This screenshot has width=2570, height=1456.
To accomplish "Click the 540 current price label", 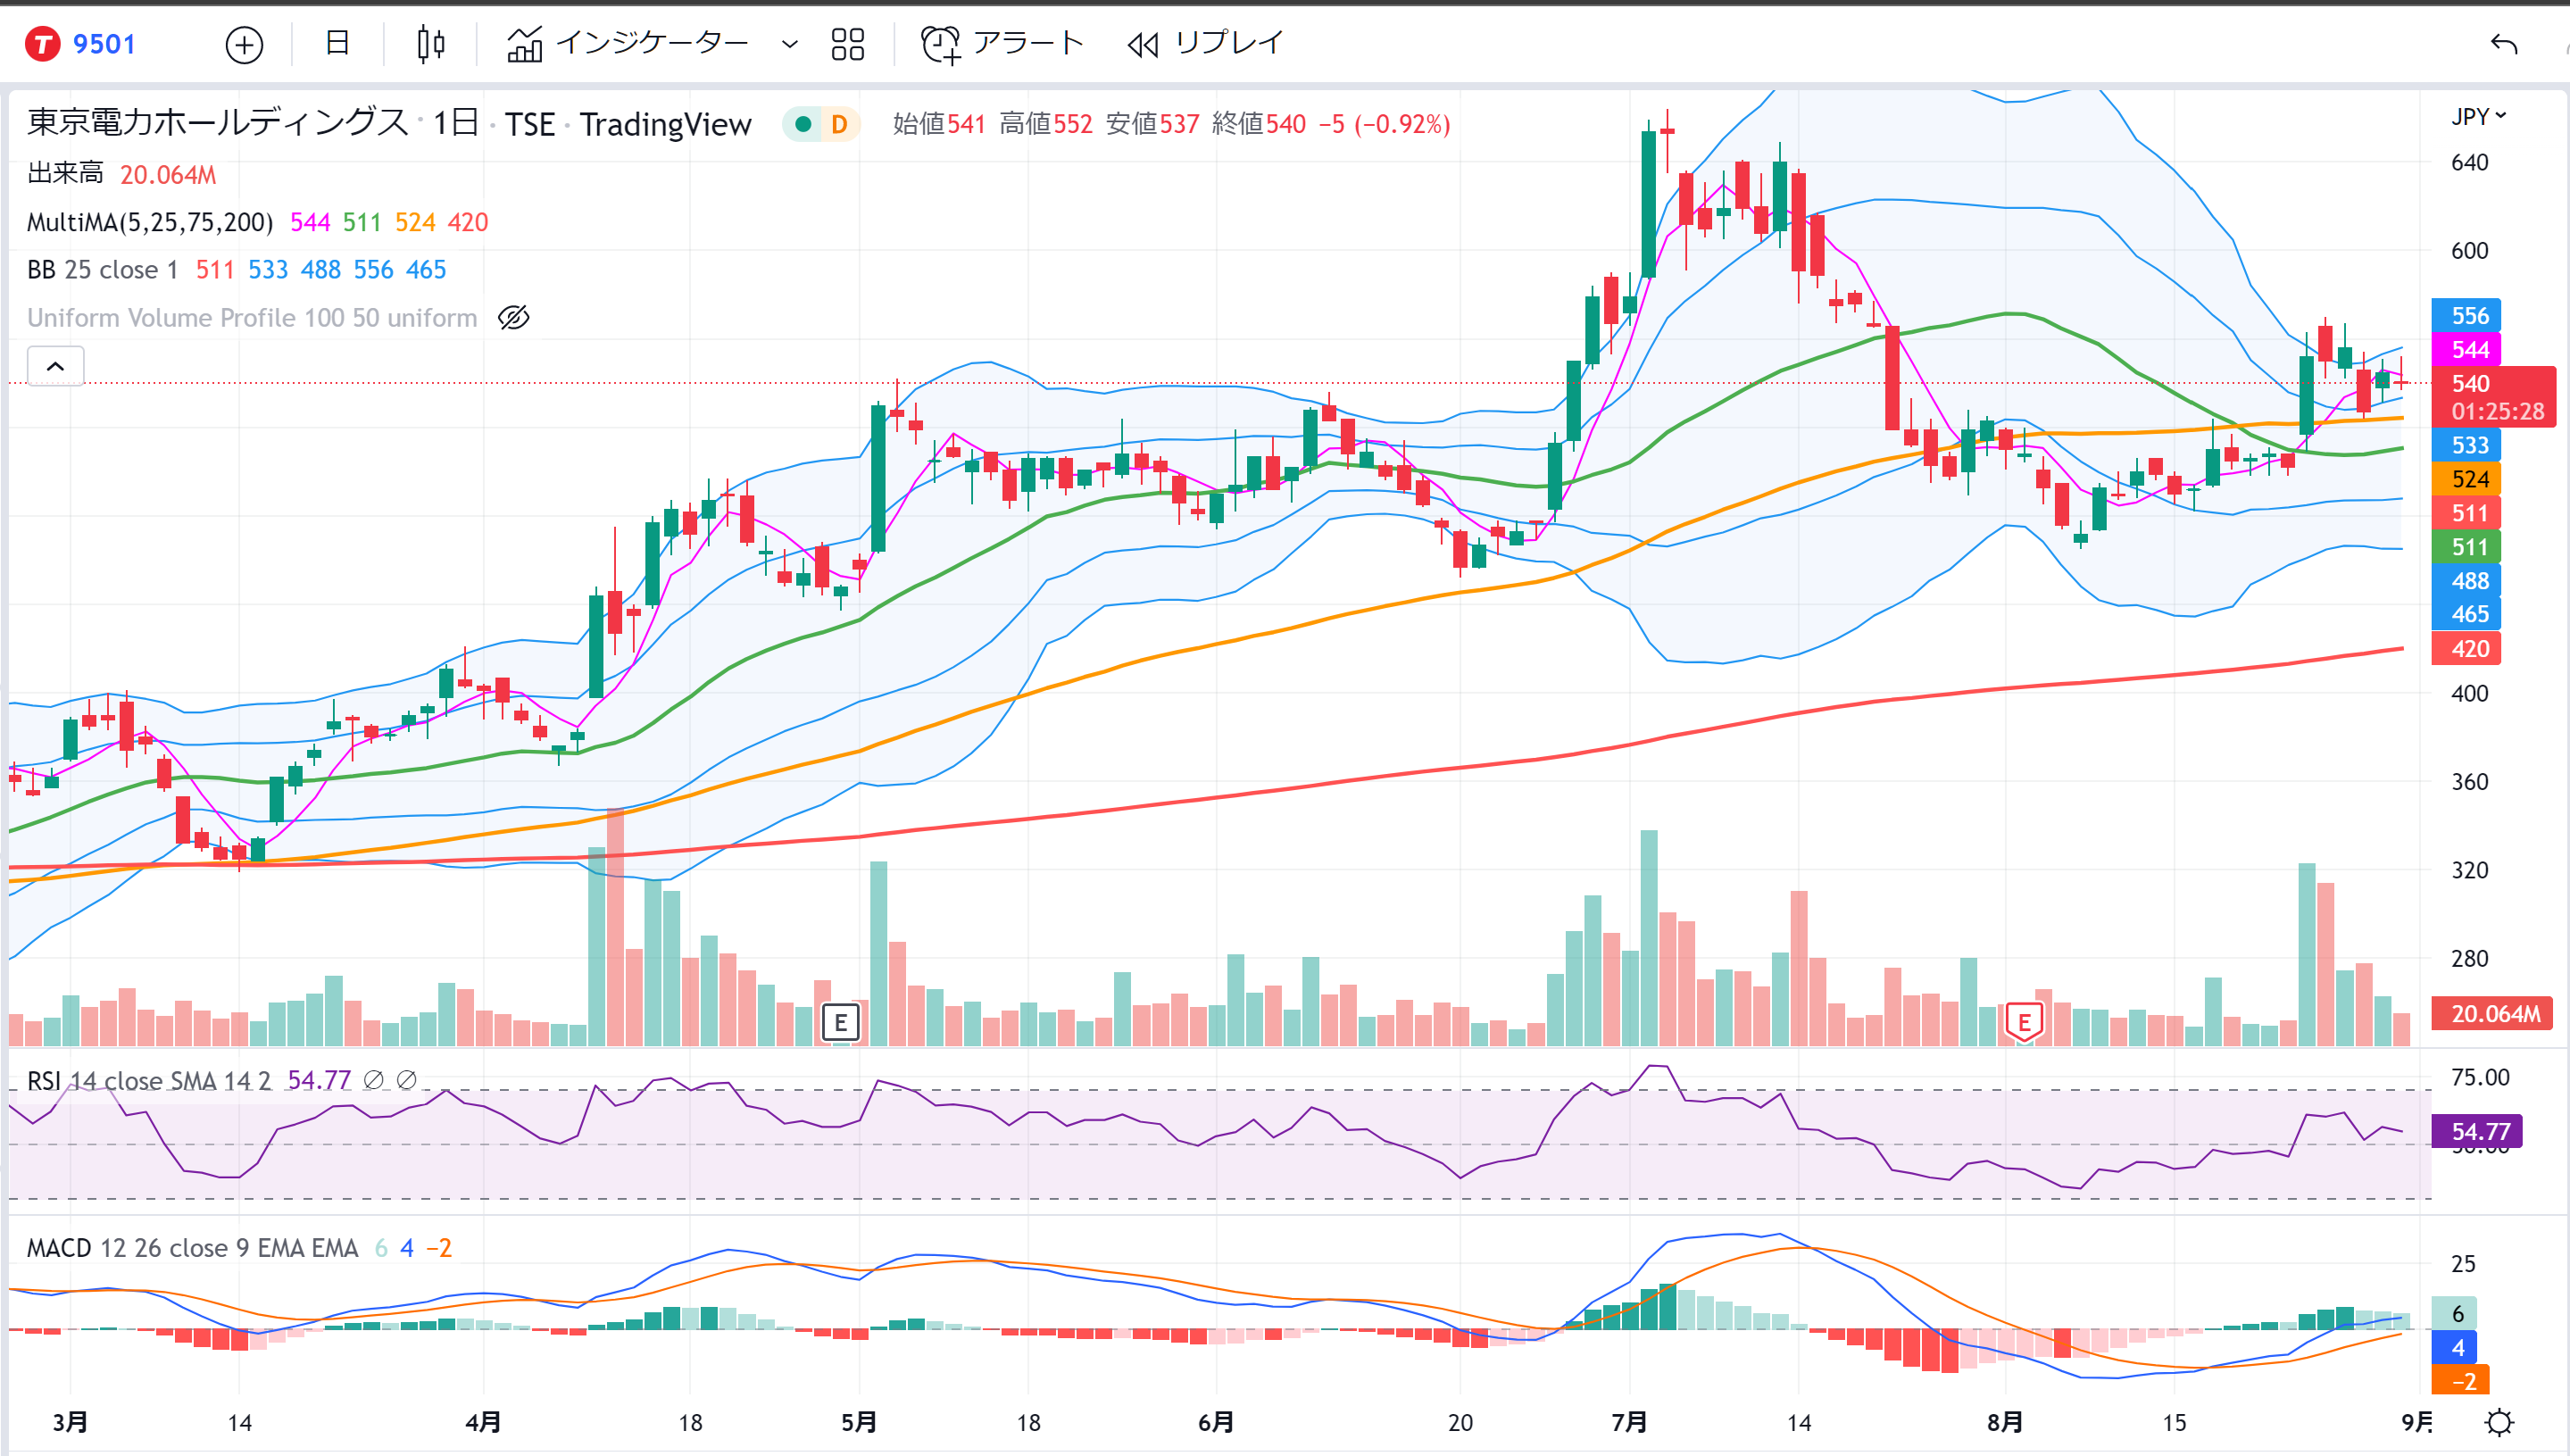I will (x=2494, y=397).
